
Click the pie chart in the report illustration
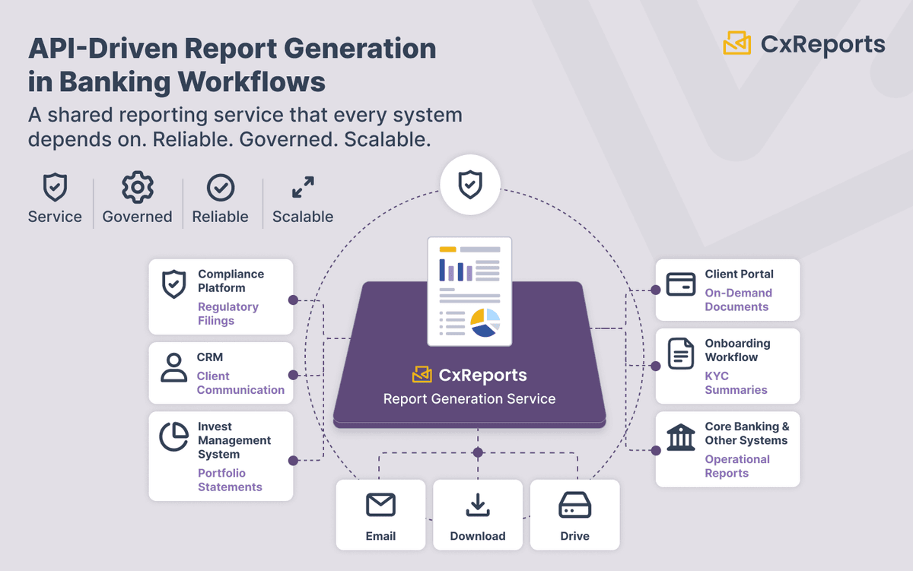(x=485, y=322)
